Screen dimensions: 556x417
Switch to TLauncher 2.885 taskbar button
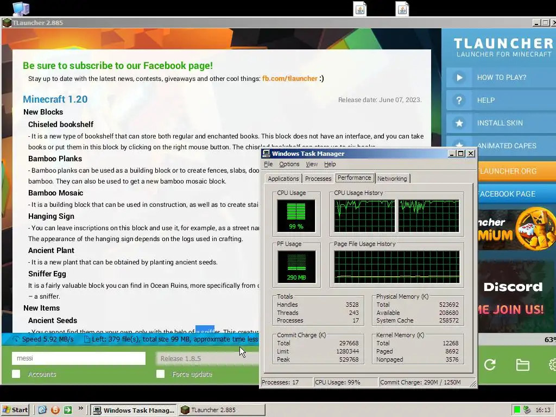pyautogui.click(x=222, y=410)
